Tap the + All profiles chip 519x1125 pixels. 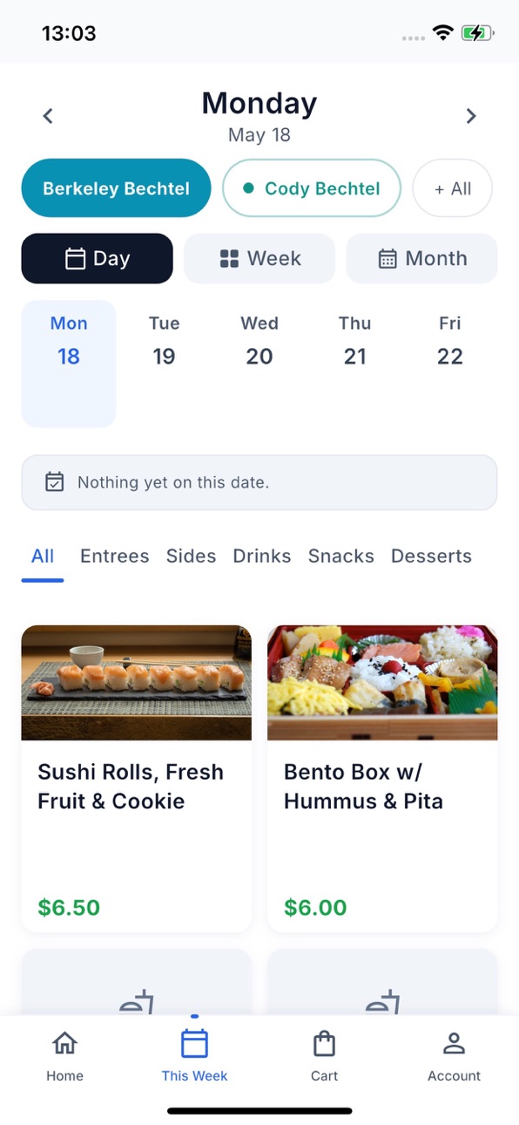[453, 187]
